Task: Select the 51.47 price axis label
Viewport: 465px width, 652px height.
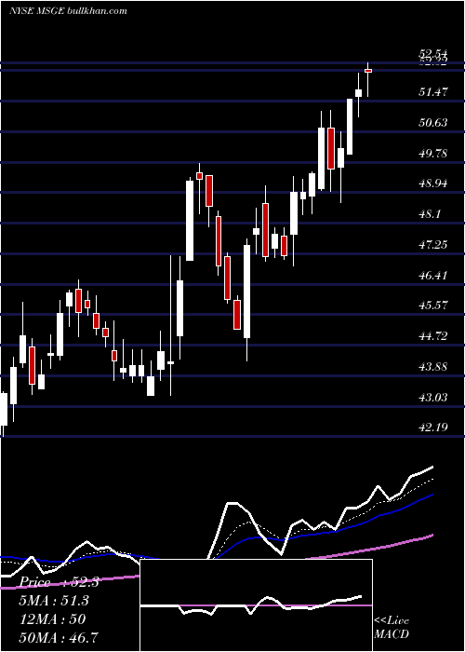Action: pos(433,92)
